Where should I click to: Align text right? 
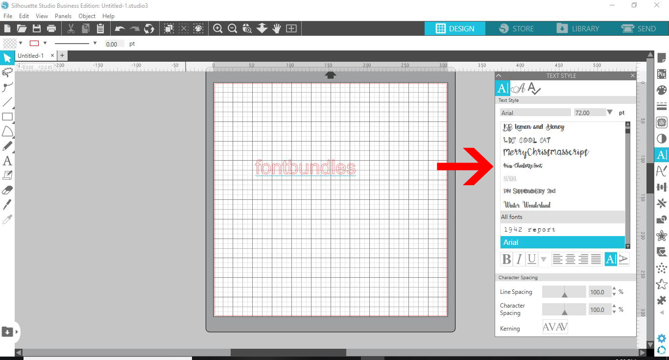[583, 259]
